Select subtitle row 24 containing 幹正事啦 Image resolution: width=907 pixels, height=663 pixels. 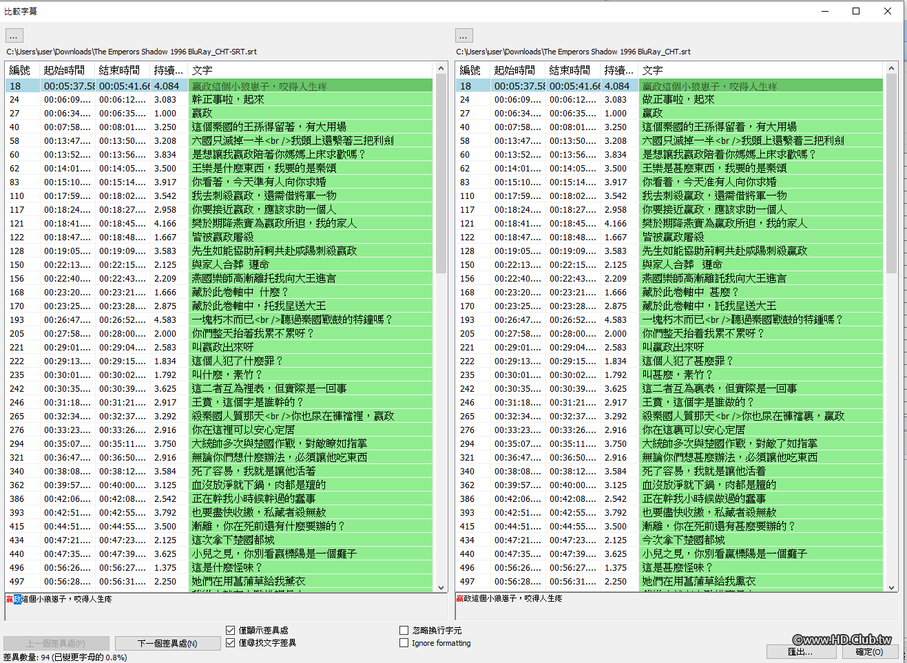(x=207, y=99)
